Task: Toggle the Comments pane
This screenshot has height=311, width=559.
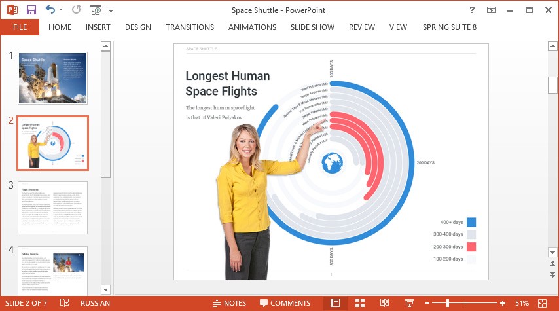Action: tap(285, 303)
